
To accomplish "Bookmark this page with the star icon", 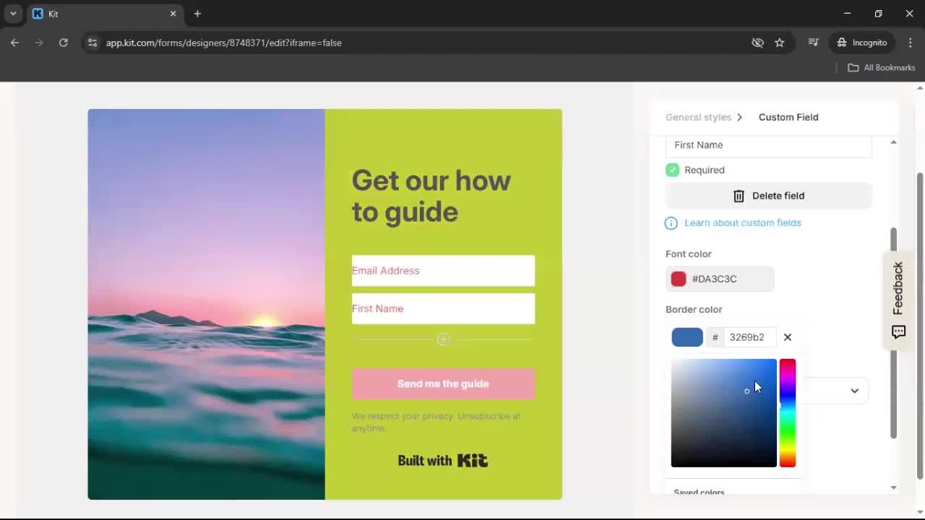I will (780, 43).
